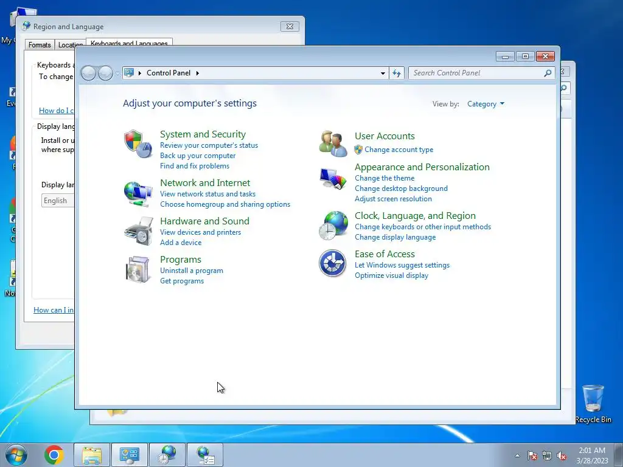This screenshot has width=623, height=467.
Task: Open the User Accounts heading
Action: click(385, 136)
